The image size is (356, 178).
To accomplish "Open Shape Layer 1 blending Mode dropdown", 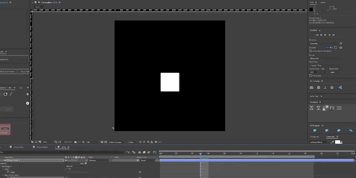I will coord(99,160).
